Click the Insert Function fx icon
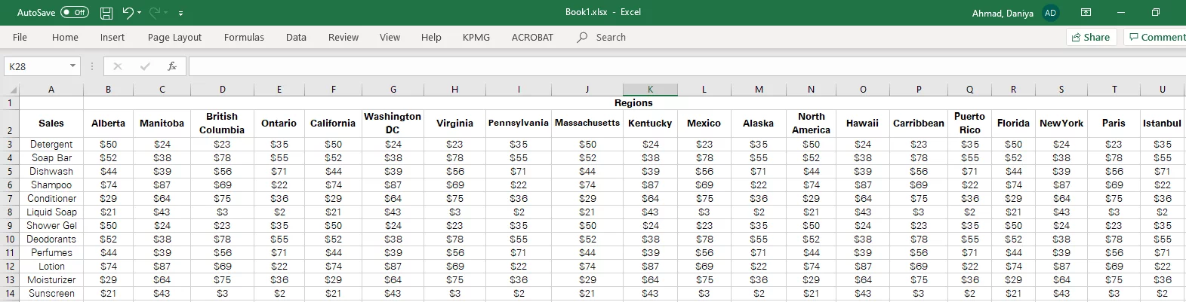The image size is (1186, 302). coord(172,66)
